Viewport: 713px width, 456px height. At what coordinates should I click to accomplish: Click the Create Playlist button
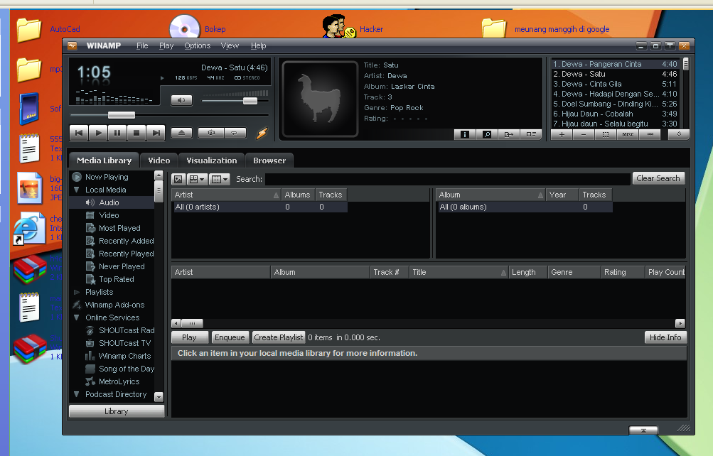click(x=278, y=337)
